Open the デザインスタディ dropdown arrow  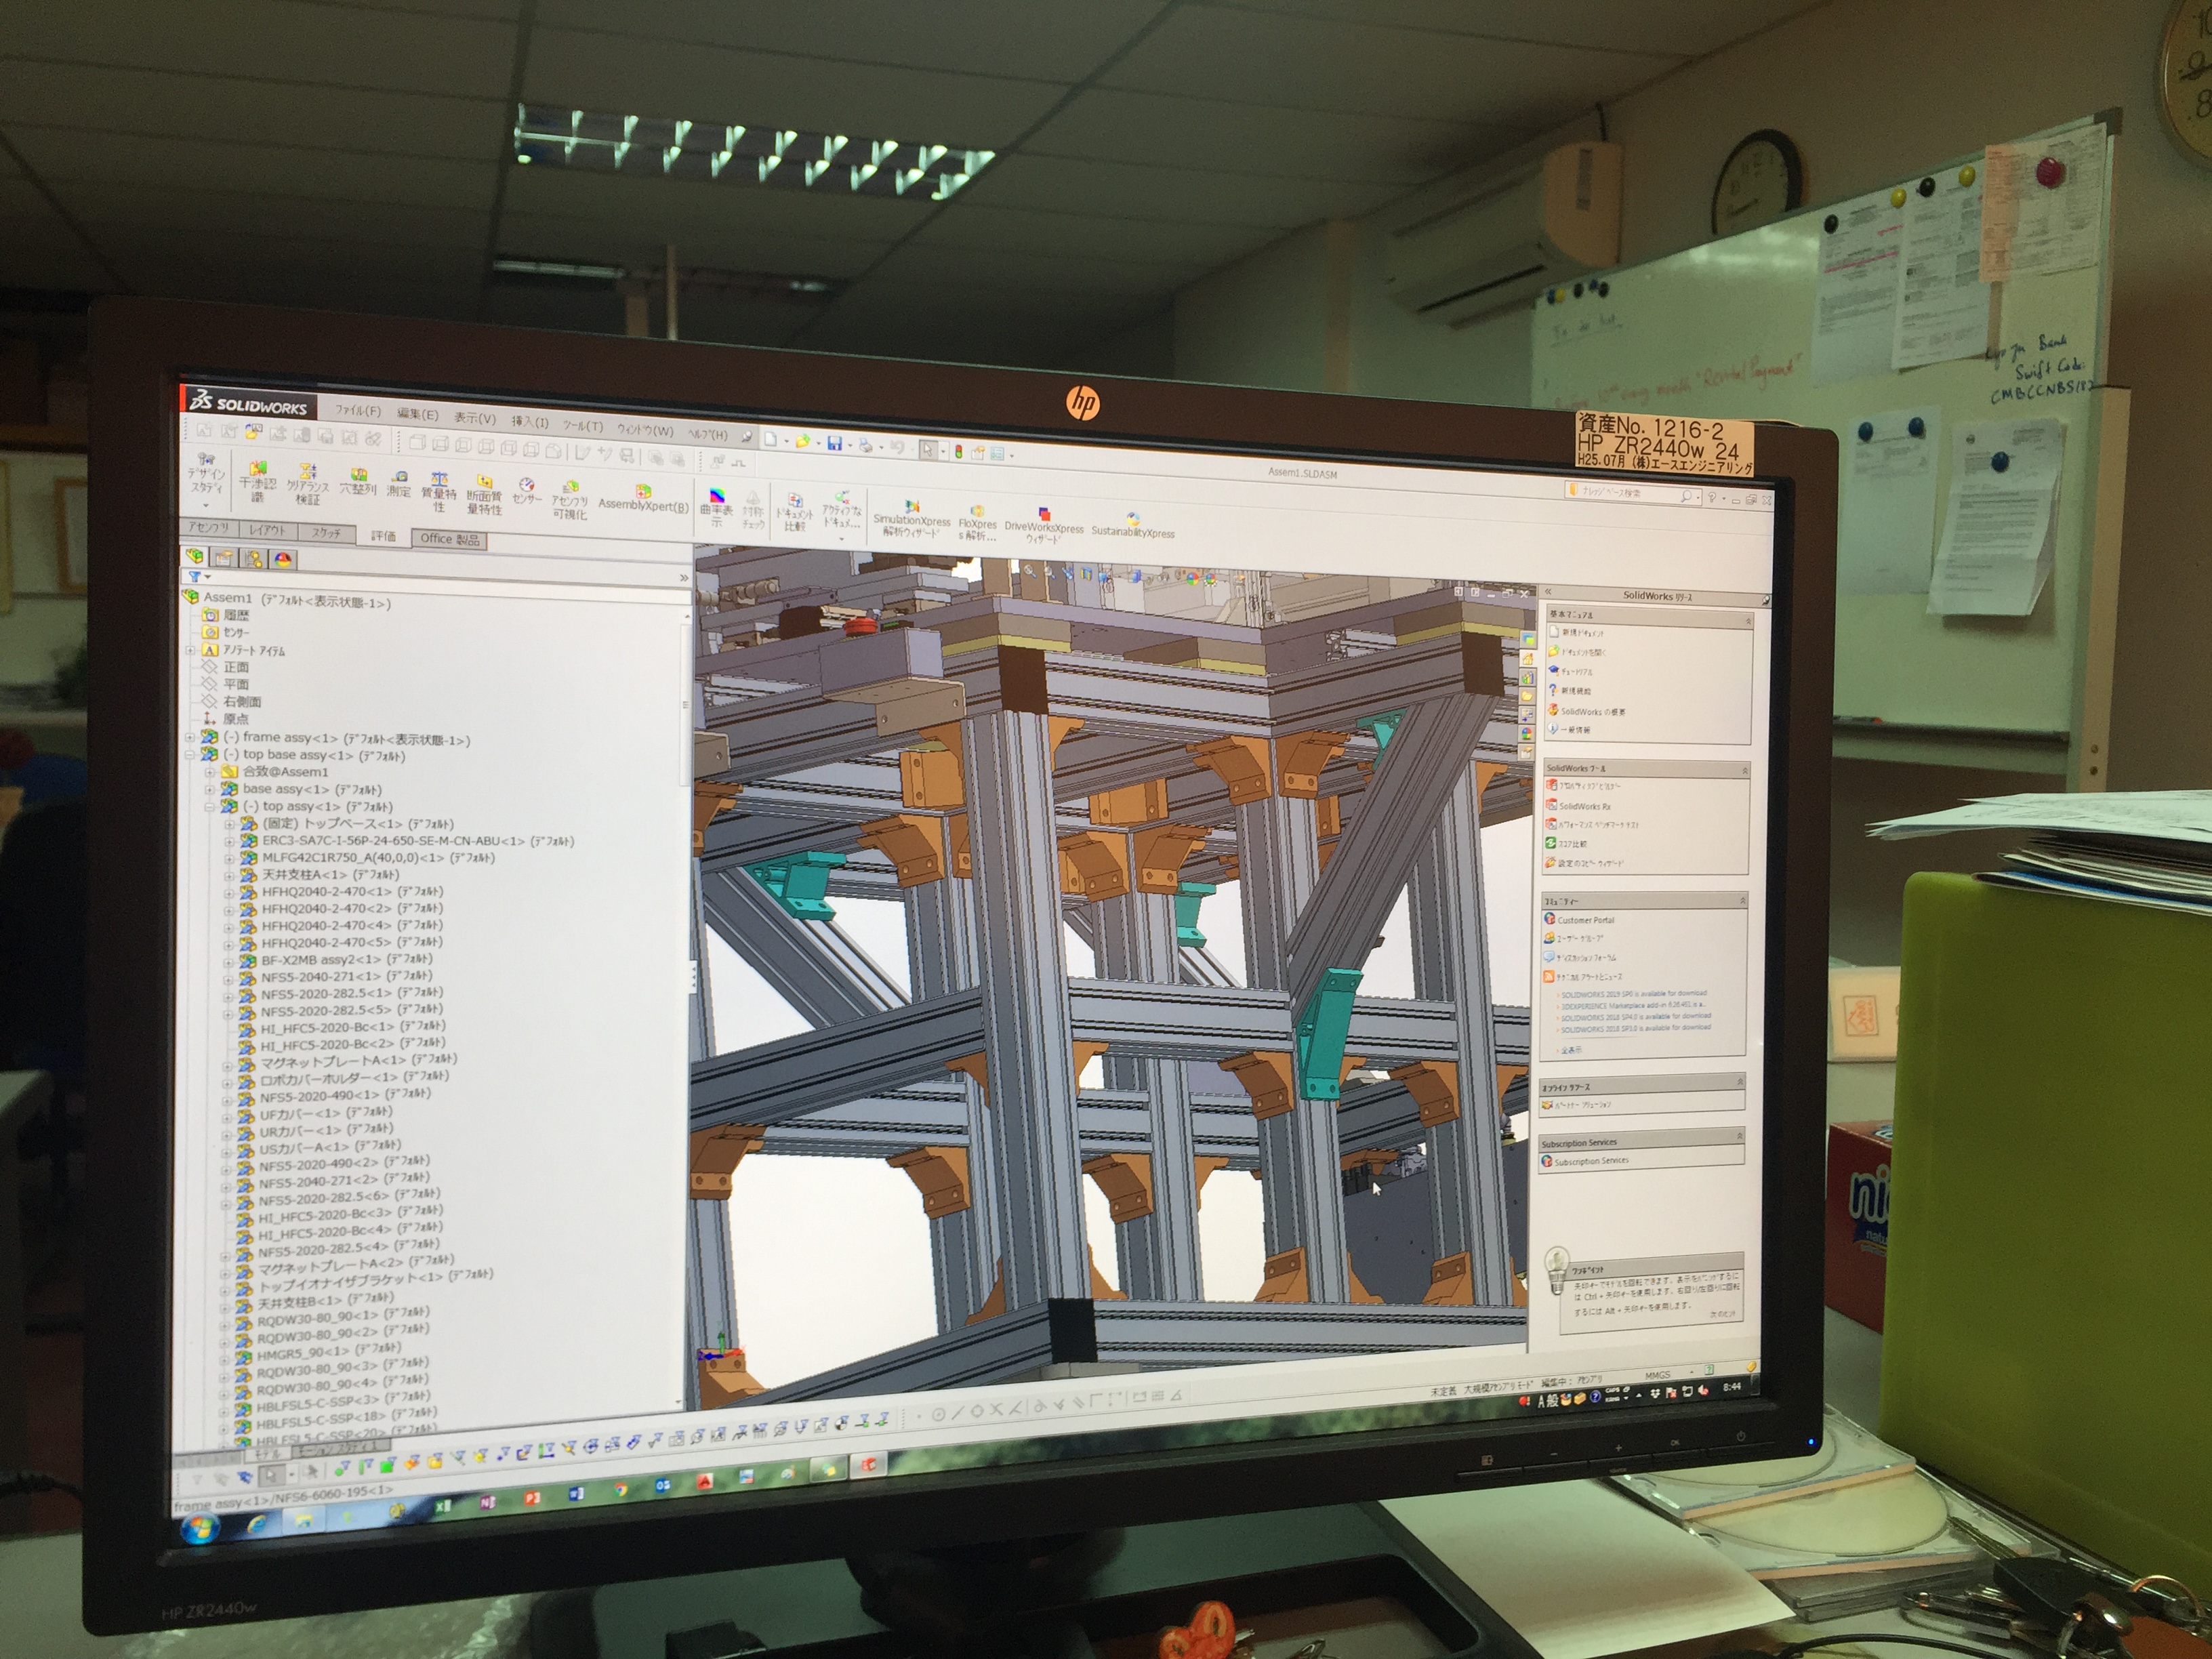coord(205,505)
